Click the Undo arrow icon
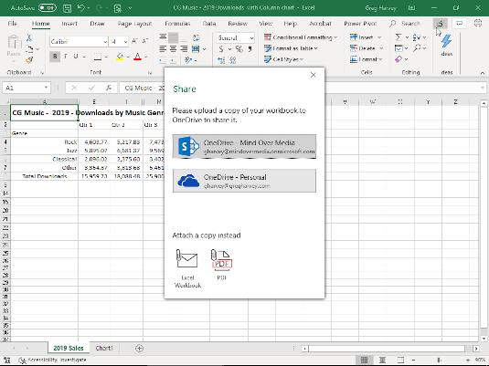489x366 pixels. 80,8
